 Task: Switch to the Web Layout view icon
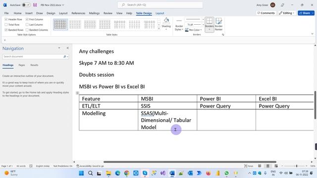(276, 166)
